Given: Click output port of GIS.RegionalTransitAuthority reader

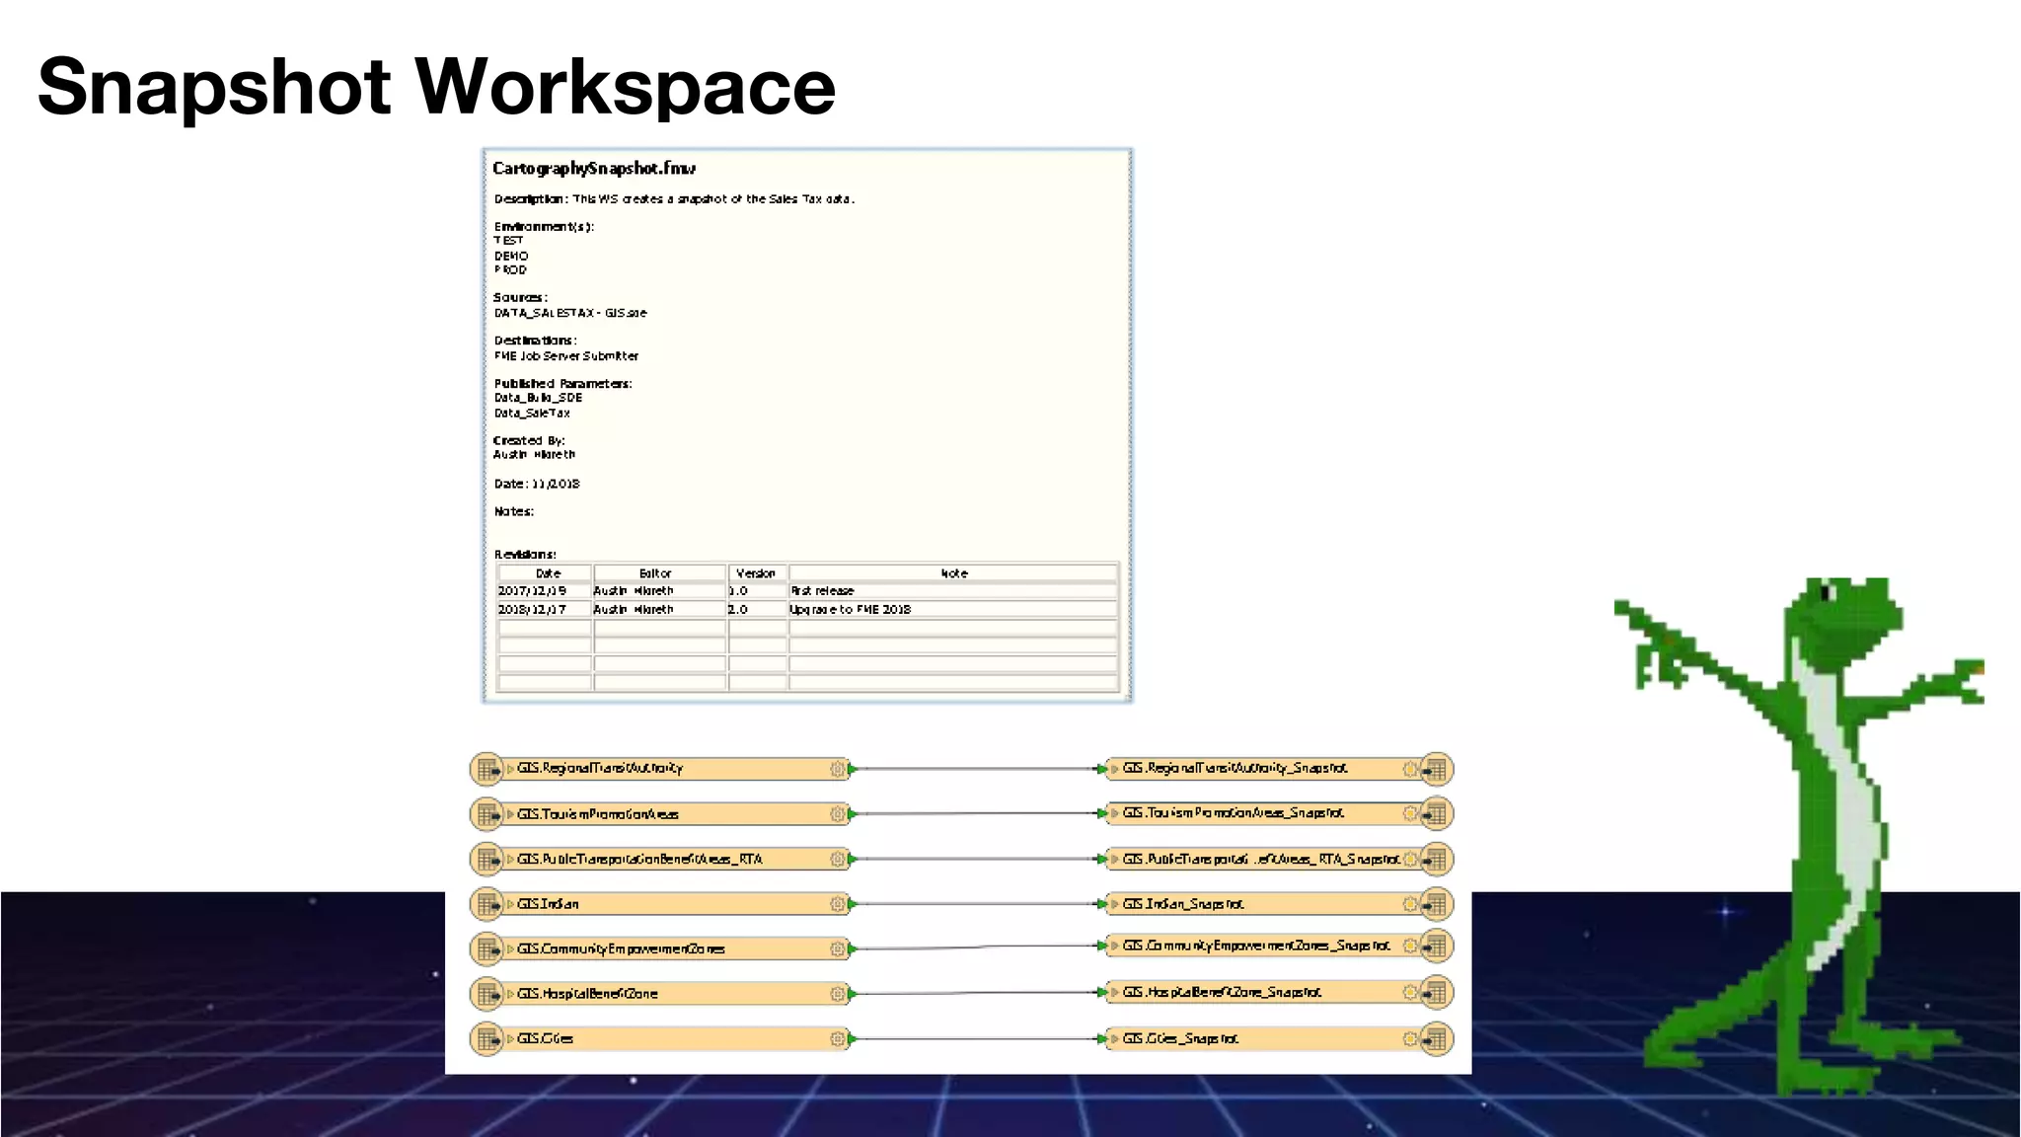Looking at the screenshot, I should click(852, 769).
